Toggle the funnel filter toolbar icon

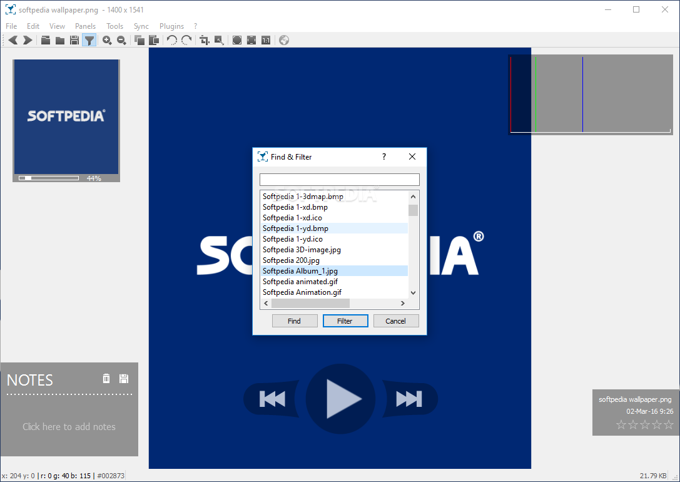click(89, 40)
